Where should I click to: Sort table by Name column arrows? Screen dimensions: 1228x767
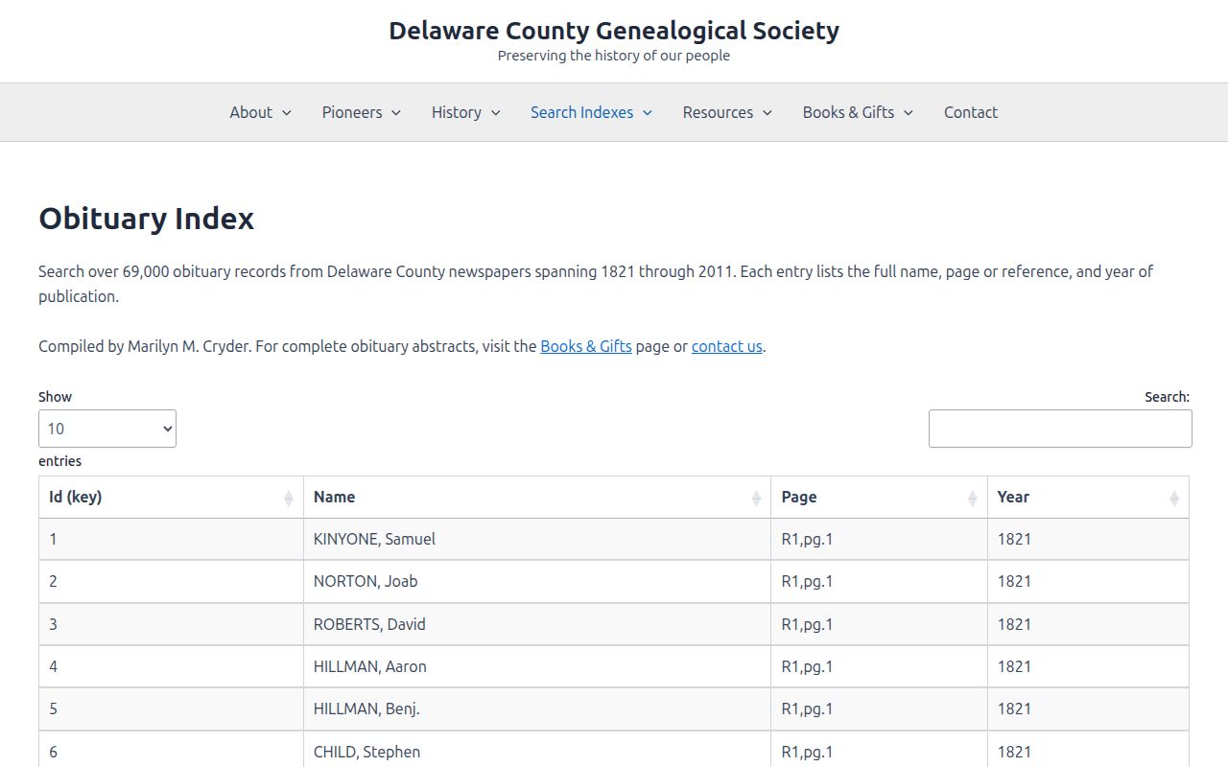[756, 498]
